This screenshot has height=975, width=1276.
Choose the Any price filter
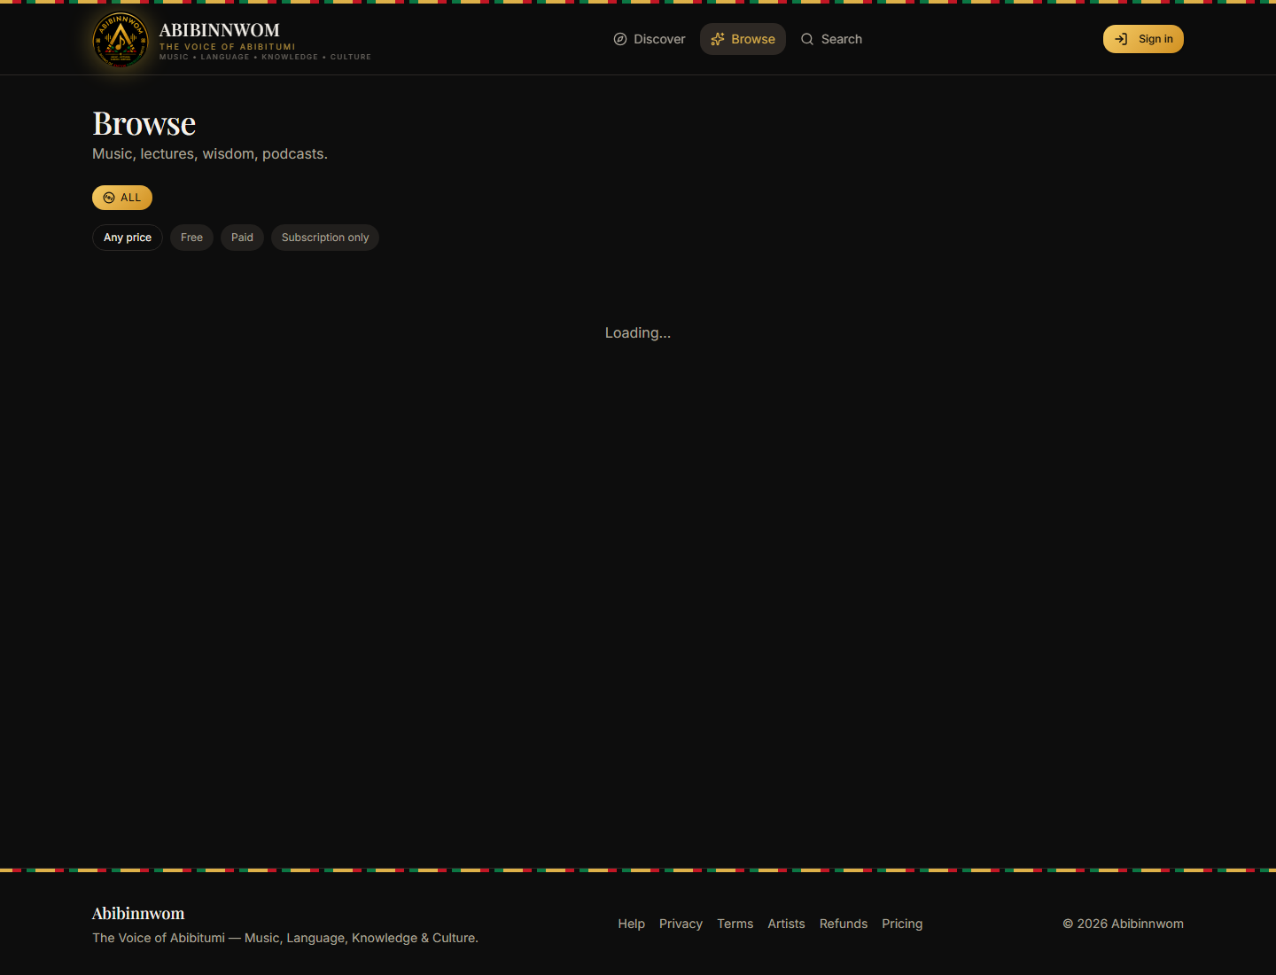coord(128,238)
